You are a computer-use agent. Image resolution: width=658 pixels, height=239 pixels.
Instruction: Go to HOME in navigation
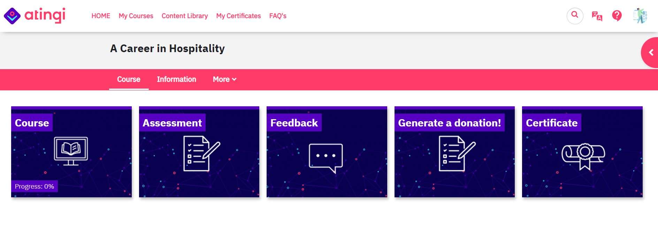click(x=101, y=16)
